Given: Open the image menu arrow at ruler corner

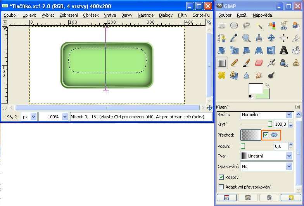Looking at the screenshot, I should point(5,23).
